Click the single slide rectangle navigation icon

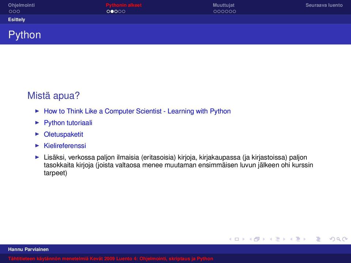237,239
